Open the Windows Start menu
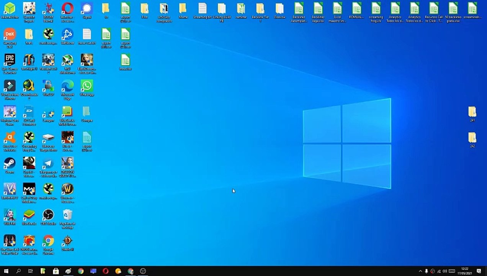The height and width of the screenshot is (276, 487). pyautogui.click(x=6, y=271)
